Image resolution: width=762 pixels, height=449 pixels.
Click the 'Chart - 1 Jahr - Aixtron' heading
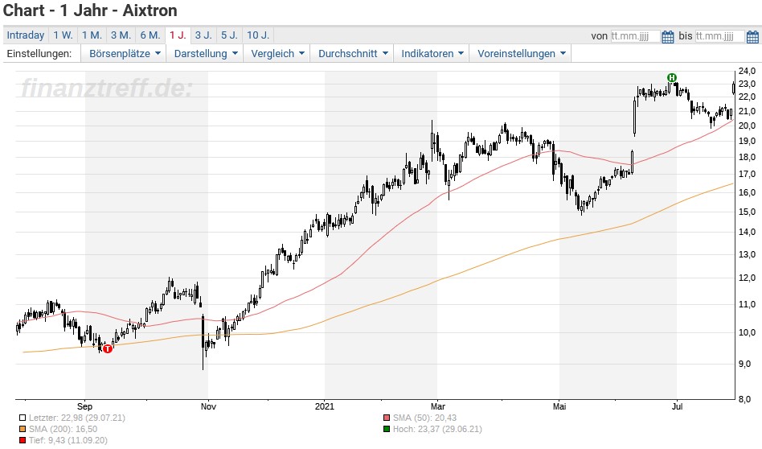(90, 10)
